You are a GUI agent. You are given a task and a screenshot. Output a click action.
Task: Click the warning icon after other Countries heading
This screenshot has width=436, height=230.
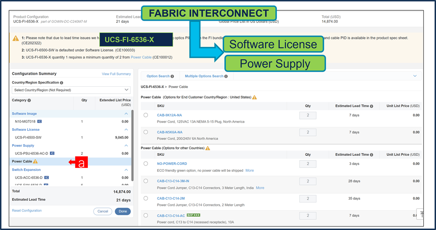pos(208,148)
